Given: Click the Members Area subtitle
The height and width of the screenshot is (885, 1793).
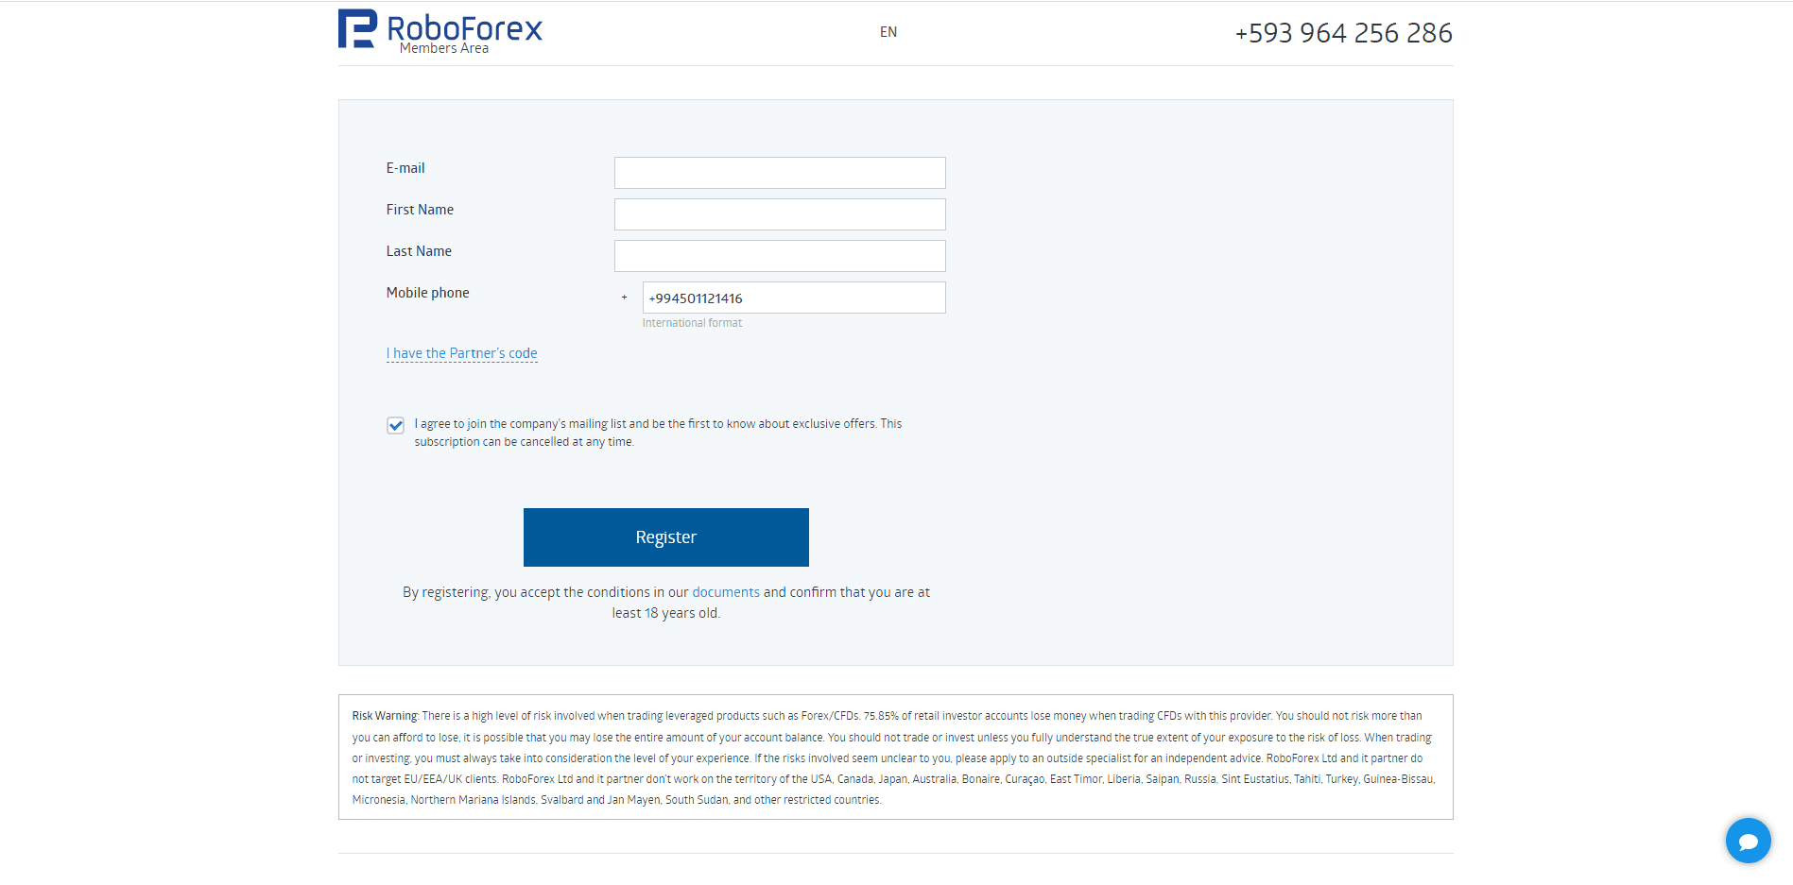Looking at the screenshot, I should pyautogui.click(x=444, y=48).
